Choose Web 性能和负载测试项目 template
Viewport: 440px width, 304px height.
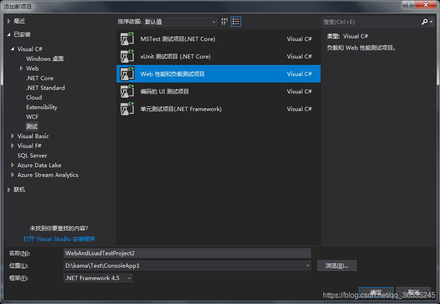218,74
